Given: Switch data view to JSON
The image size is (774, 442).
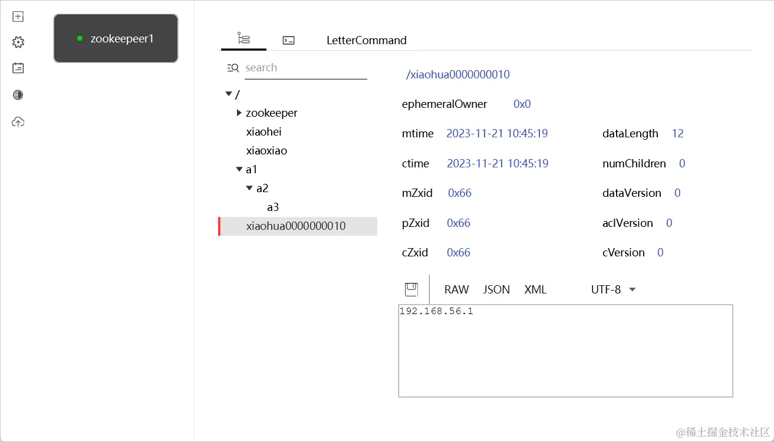Looking at the screenshot, I should [x=496, y=289].
